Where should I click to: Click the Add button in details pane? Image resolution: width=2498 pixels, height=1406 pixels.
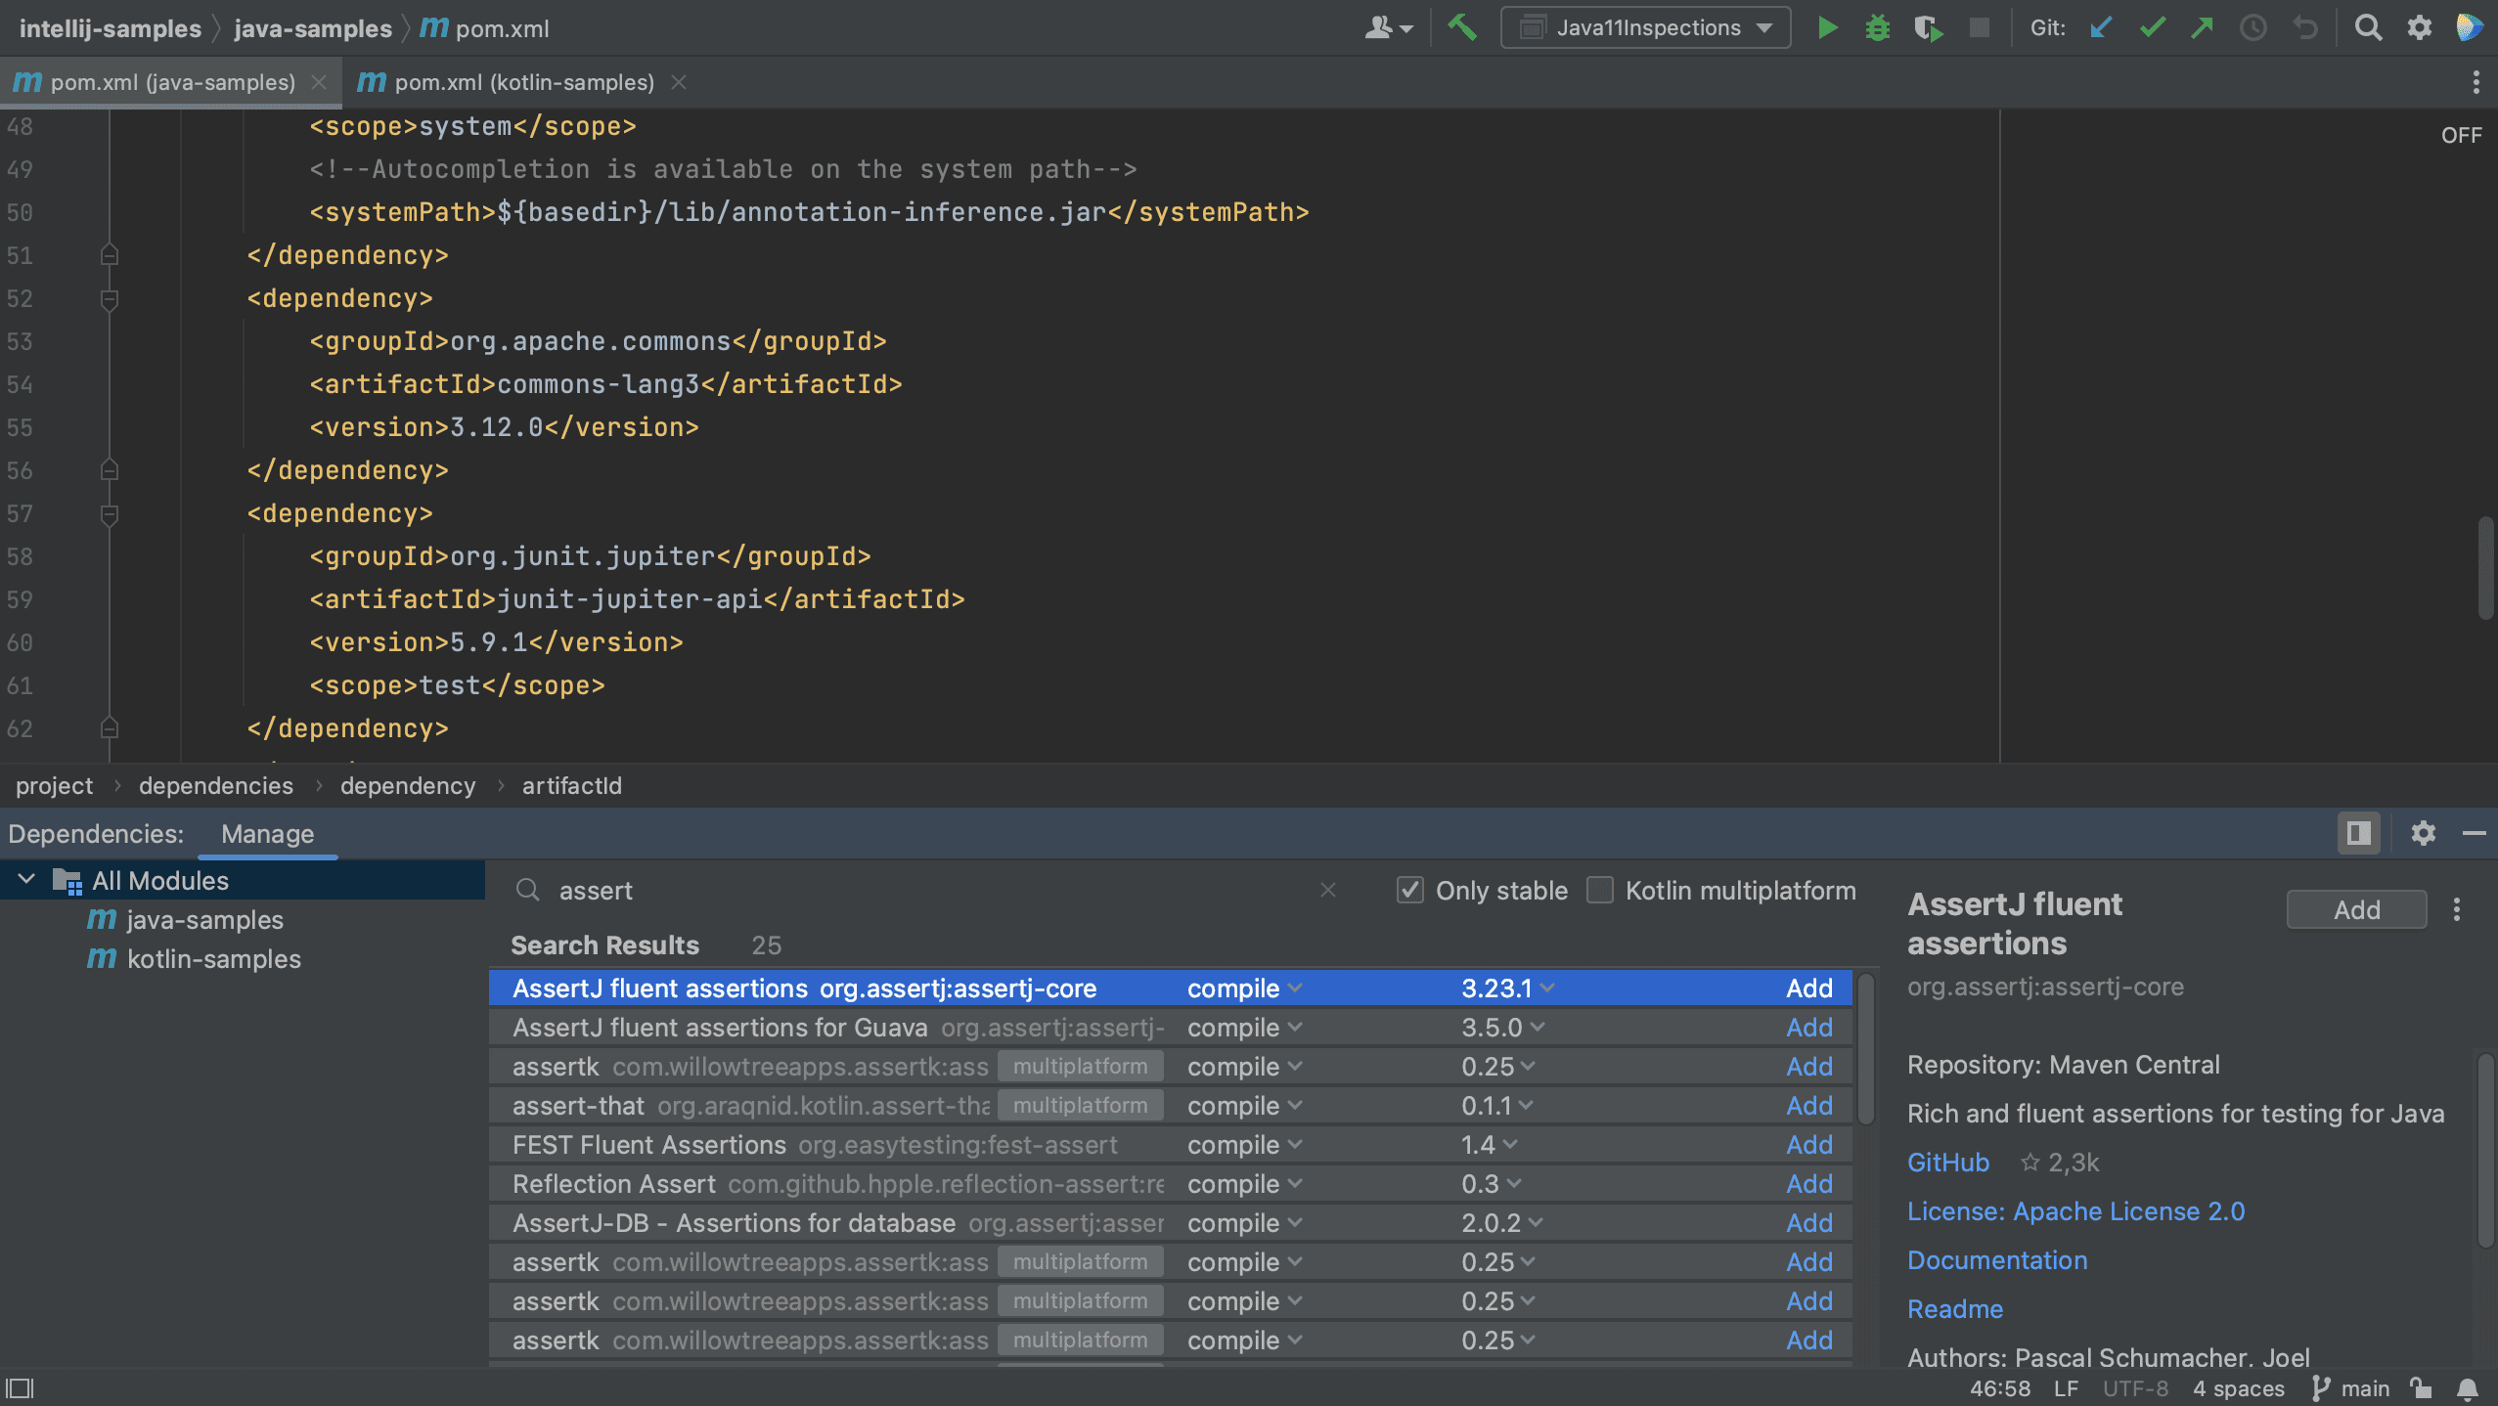pyautogui.click(x=2356, y=909)
